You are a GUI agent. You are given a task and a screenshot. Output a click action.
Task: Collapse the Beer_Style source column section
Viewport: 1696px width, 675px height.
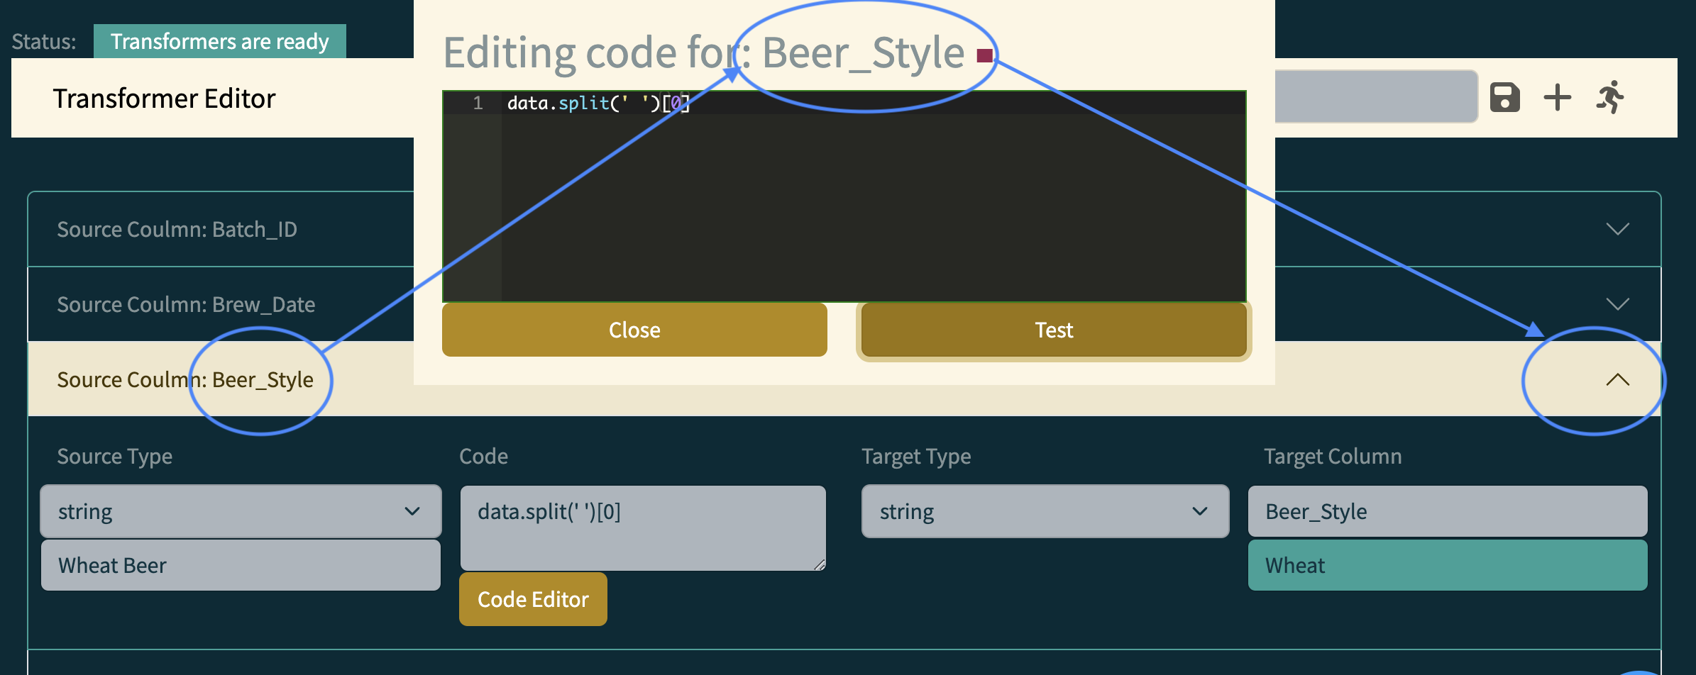coord(1619,380)
